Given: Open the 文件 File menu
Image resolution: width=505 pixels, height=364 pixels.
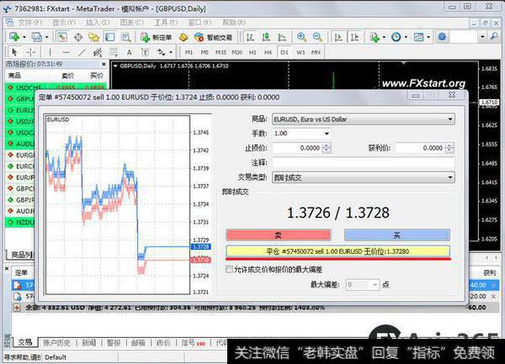Looking at the screenshot, I should pos(29,23).
